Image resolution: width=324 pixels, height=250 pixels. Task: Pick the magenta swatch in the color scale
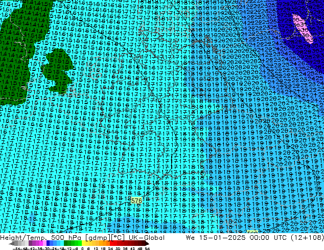pos(41,243)
